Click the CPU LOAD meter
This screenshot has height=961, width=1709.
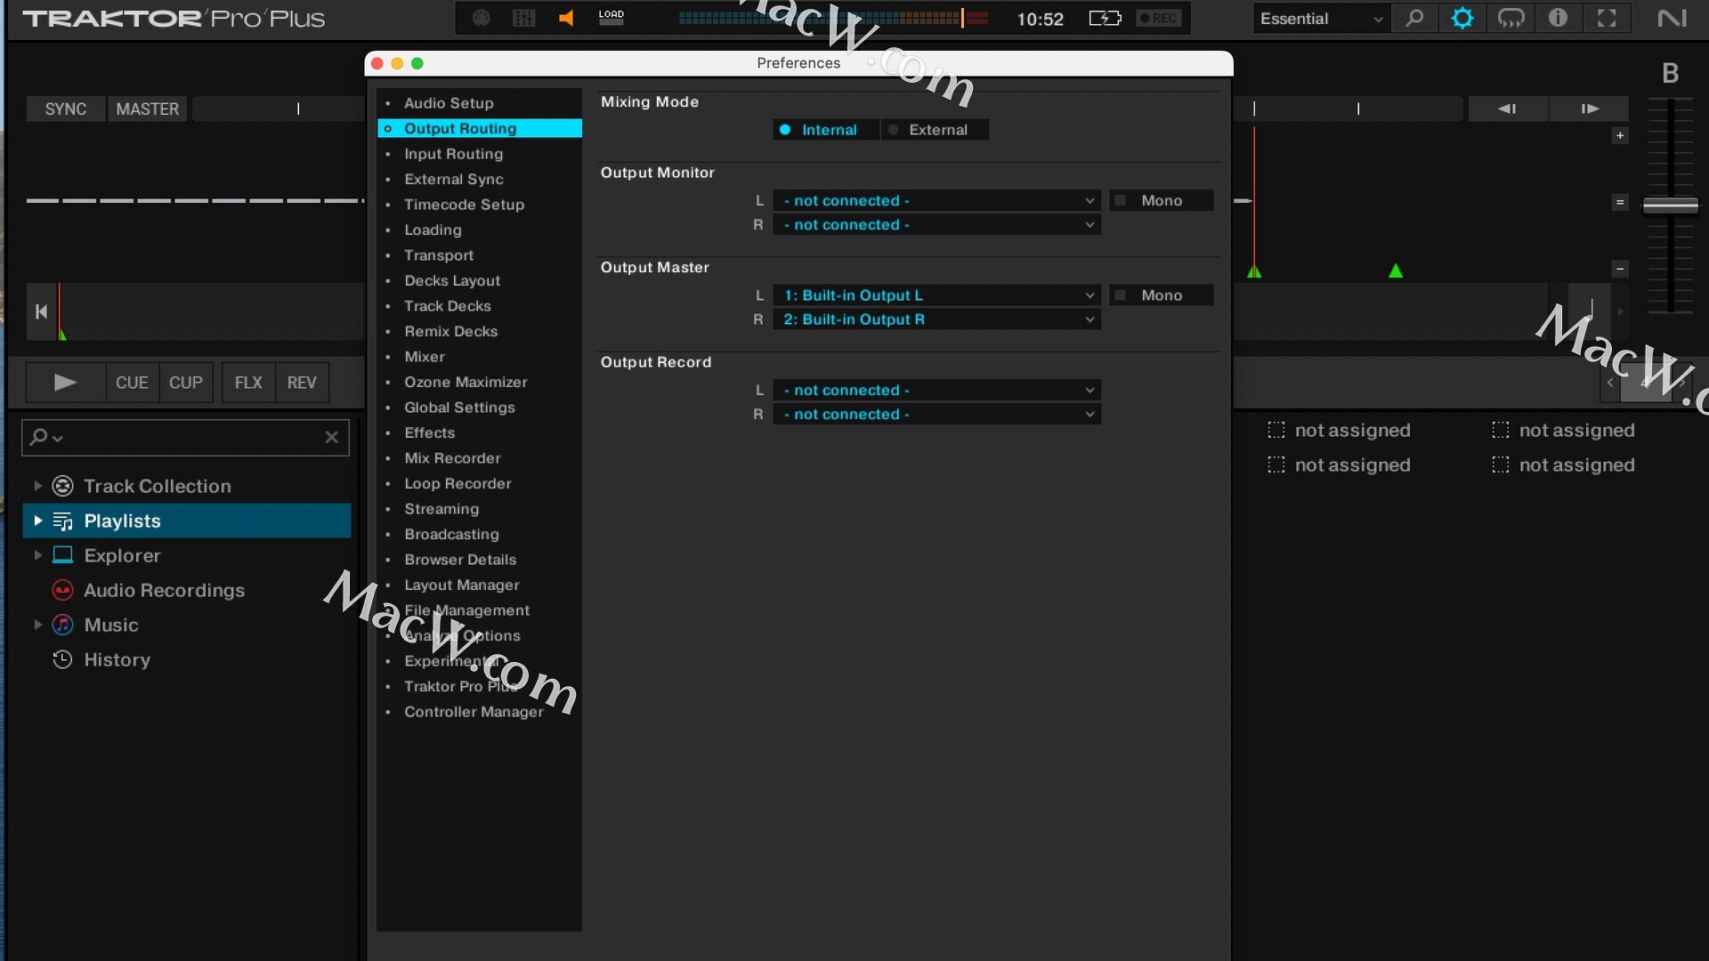(x=612, y=18)
